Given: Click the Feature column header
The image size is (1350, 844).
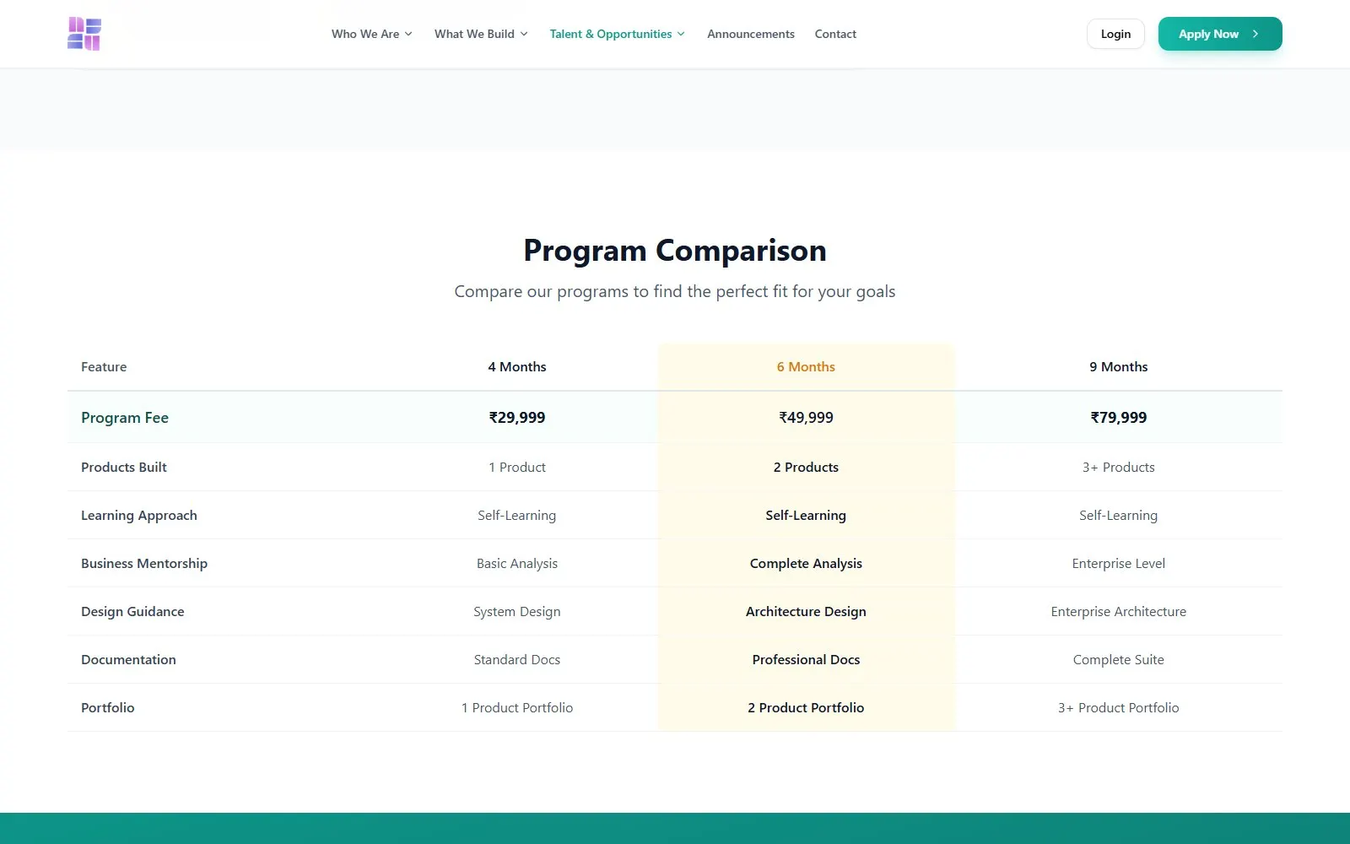Looking at the screenshot, I should tap(104, 366).
